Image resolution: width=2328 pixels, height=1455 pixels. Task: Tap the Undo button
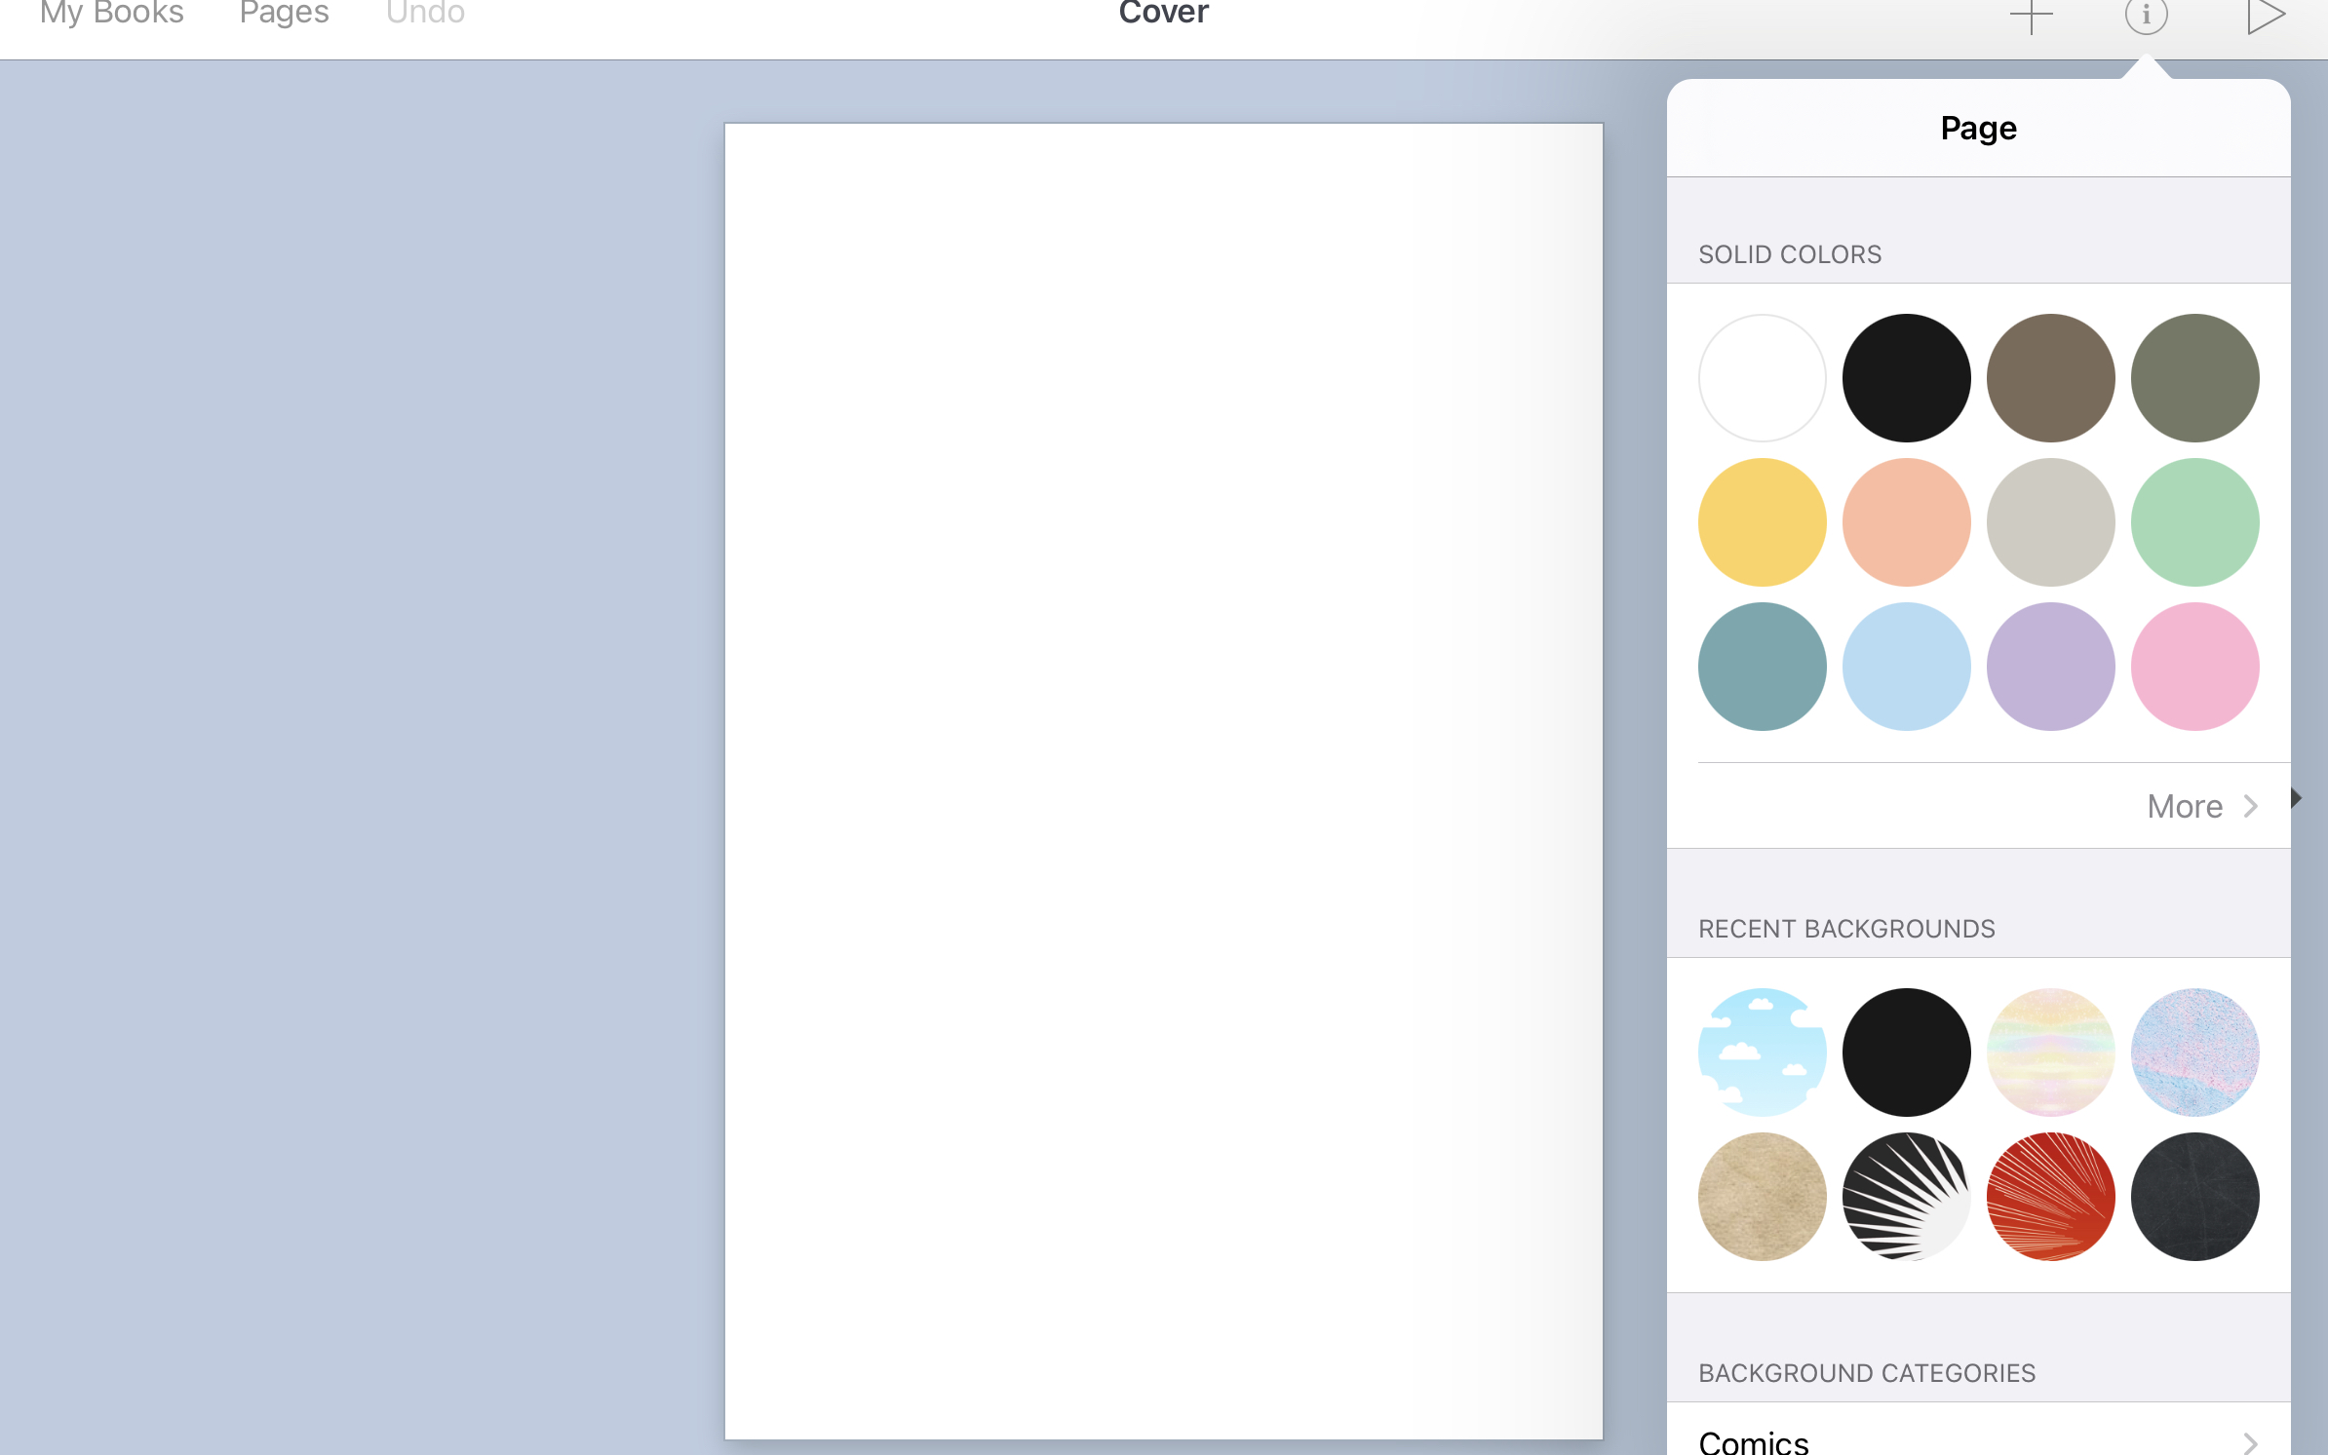pos(425,13)
